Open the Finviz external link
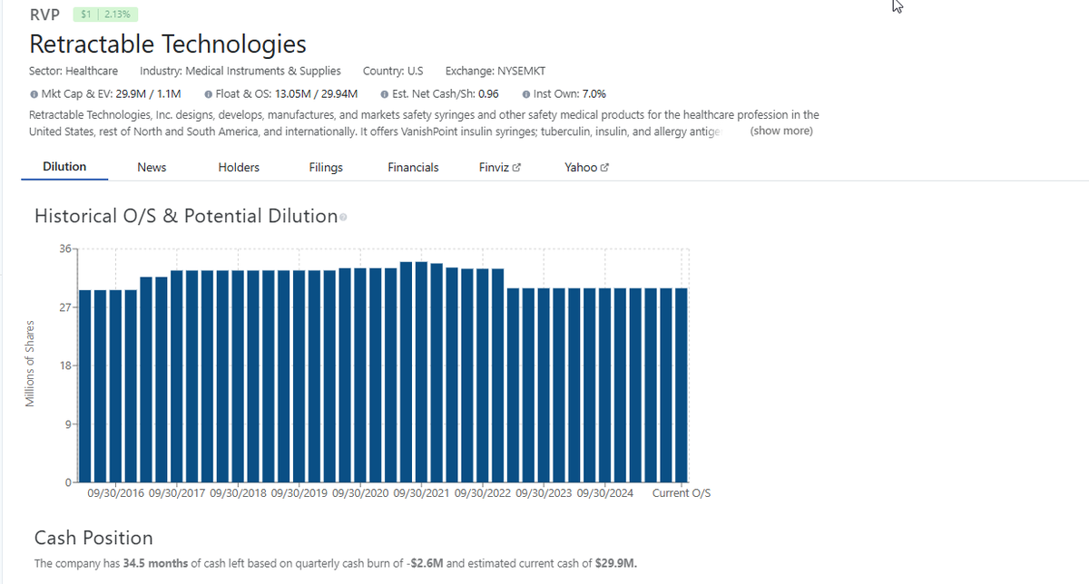This screenshot has height=584, width=1089. pyautogui.click(x=499, y=167)
